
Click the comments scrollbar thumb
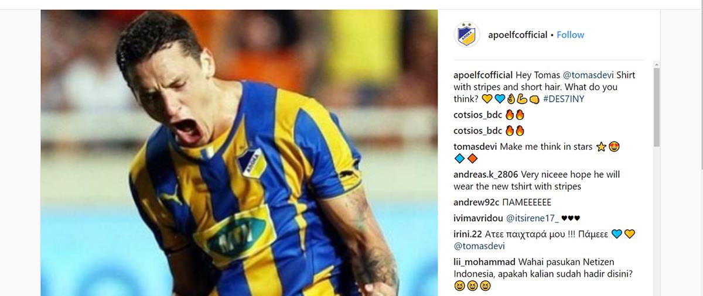coord(657,107)
